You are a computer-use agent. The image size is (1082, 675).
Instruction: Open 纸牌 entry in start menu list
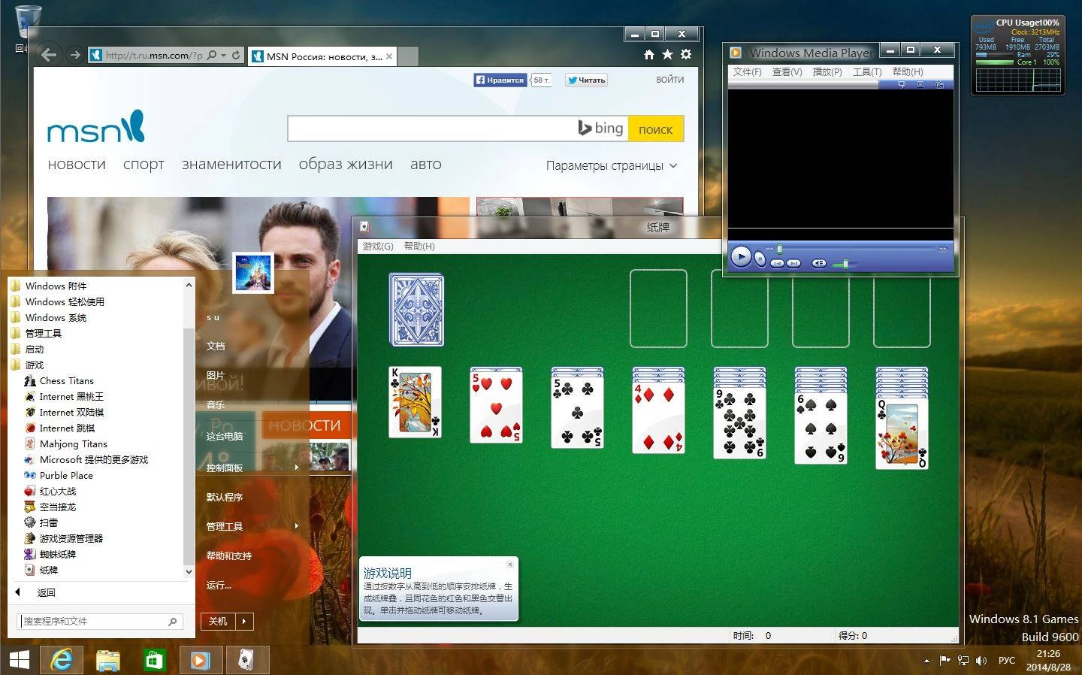(x=41, y=571)
